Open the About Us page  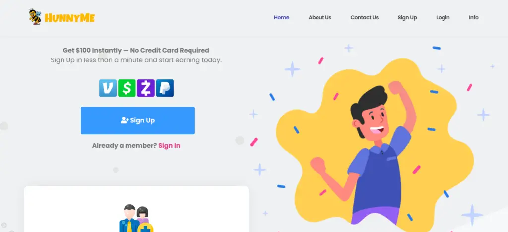point(320,17)
